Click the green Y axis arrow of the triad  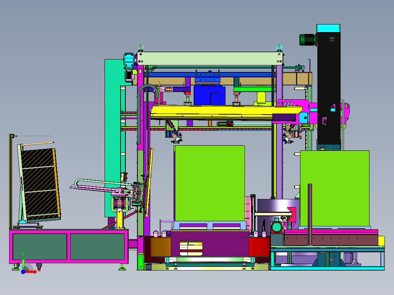click(23, 264)
